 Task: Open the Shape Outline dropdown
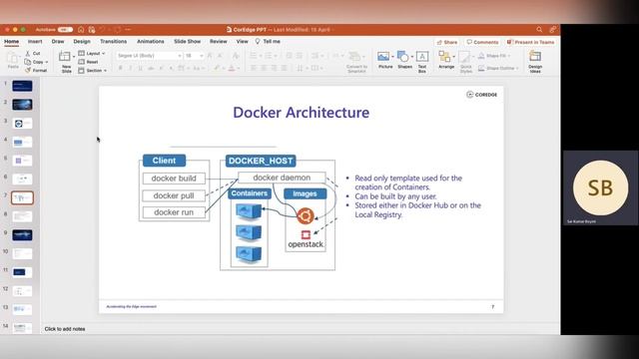(x=498, y=68)
